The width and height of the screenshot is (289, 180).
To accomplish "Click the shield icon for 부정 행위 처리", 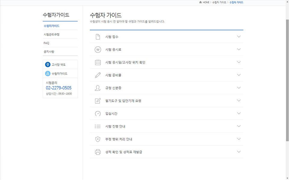I will click(x=98, y=139).
